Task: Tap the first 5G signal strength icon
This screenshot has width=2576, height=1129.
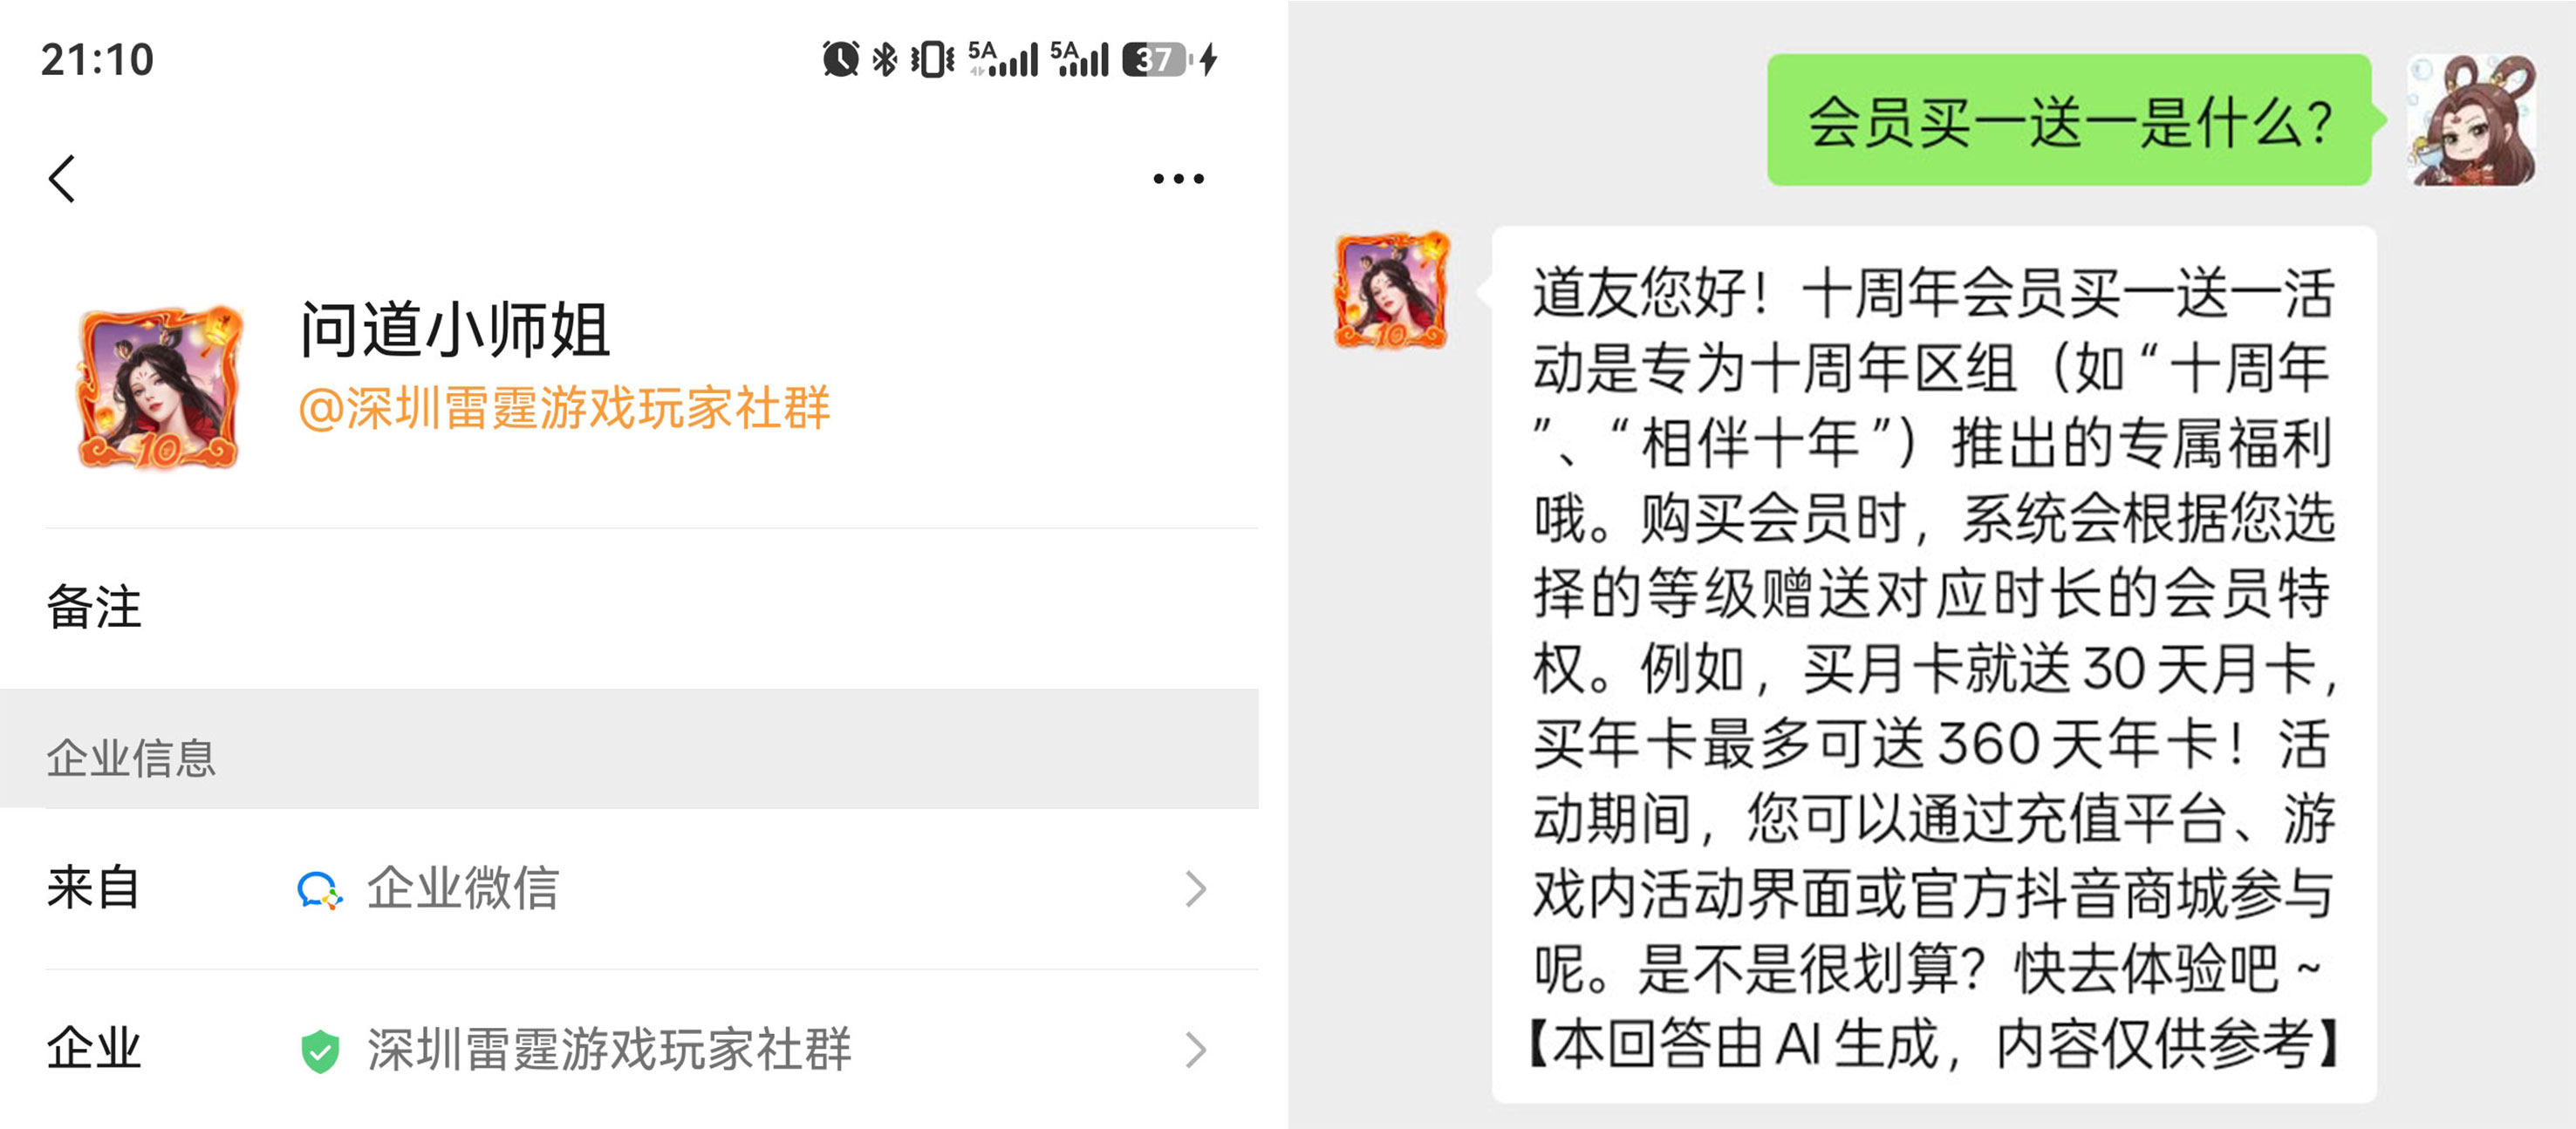Action: pos(1002,59)
